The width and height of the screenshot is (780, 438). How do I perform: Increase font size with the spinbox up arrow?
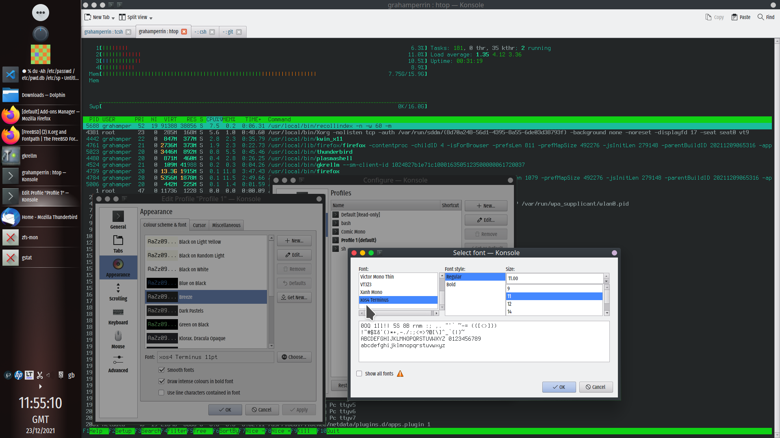(607, 276)
